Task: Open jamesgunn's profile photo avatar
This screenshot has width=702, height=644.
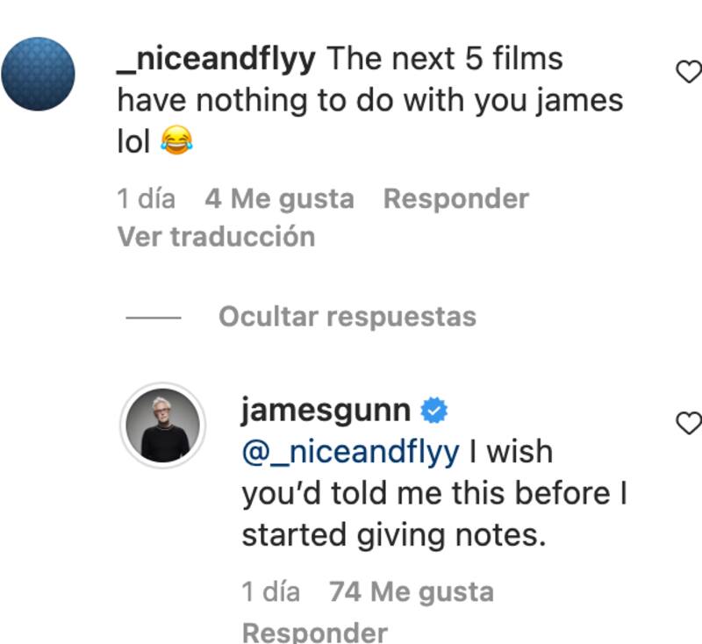Action: coord(163,426)
